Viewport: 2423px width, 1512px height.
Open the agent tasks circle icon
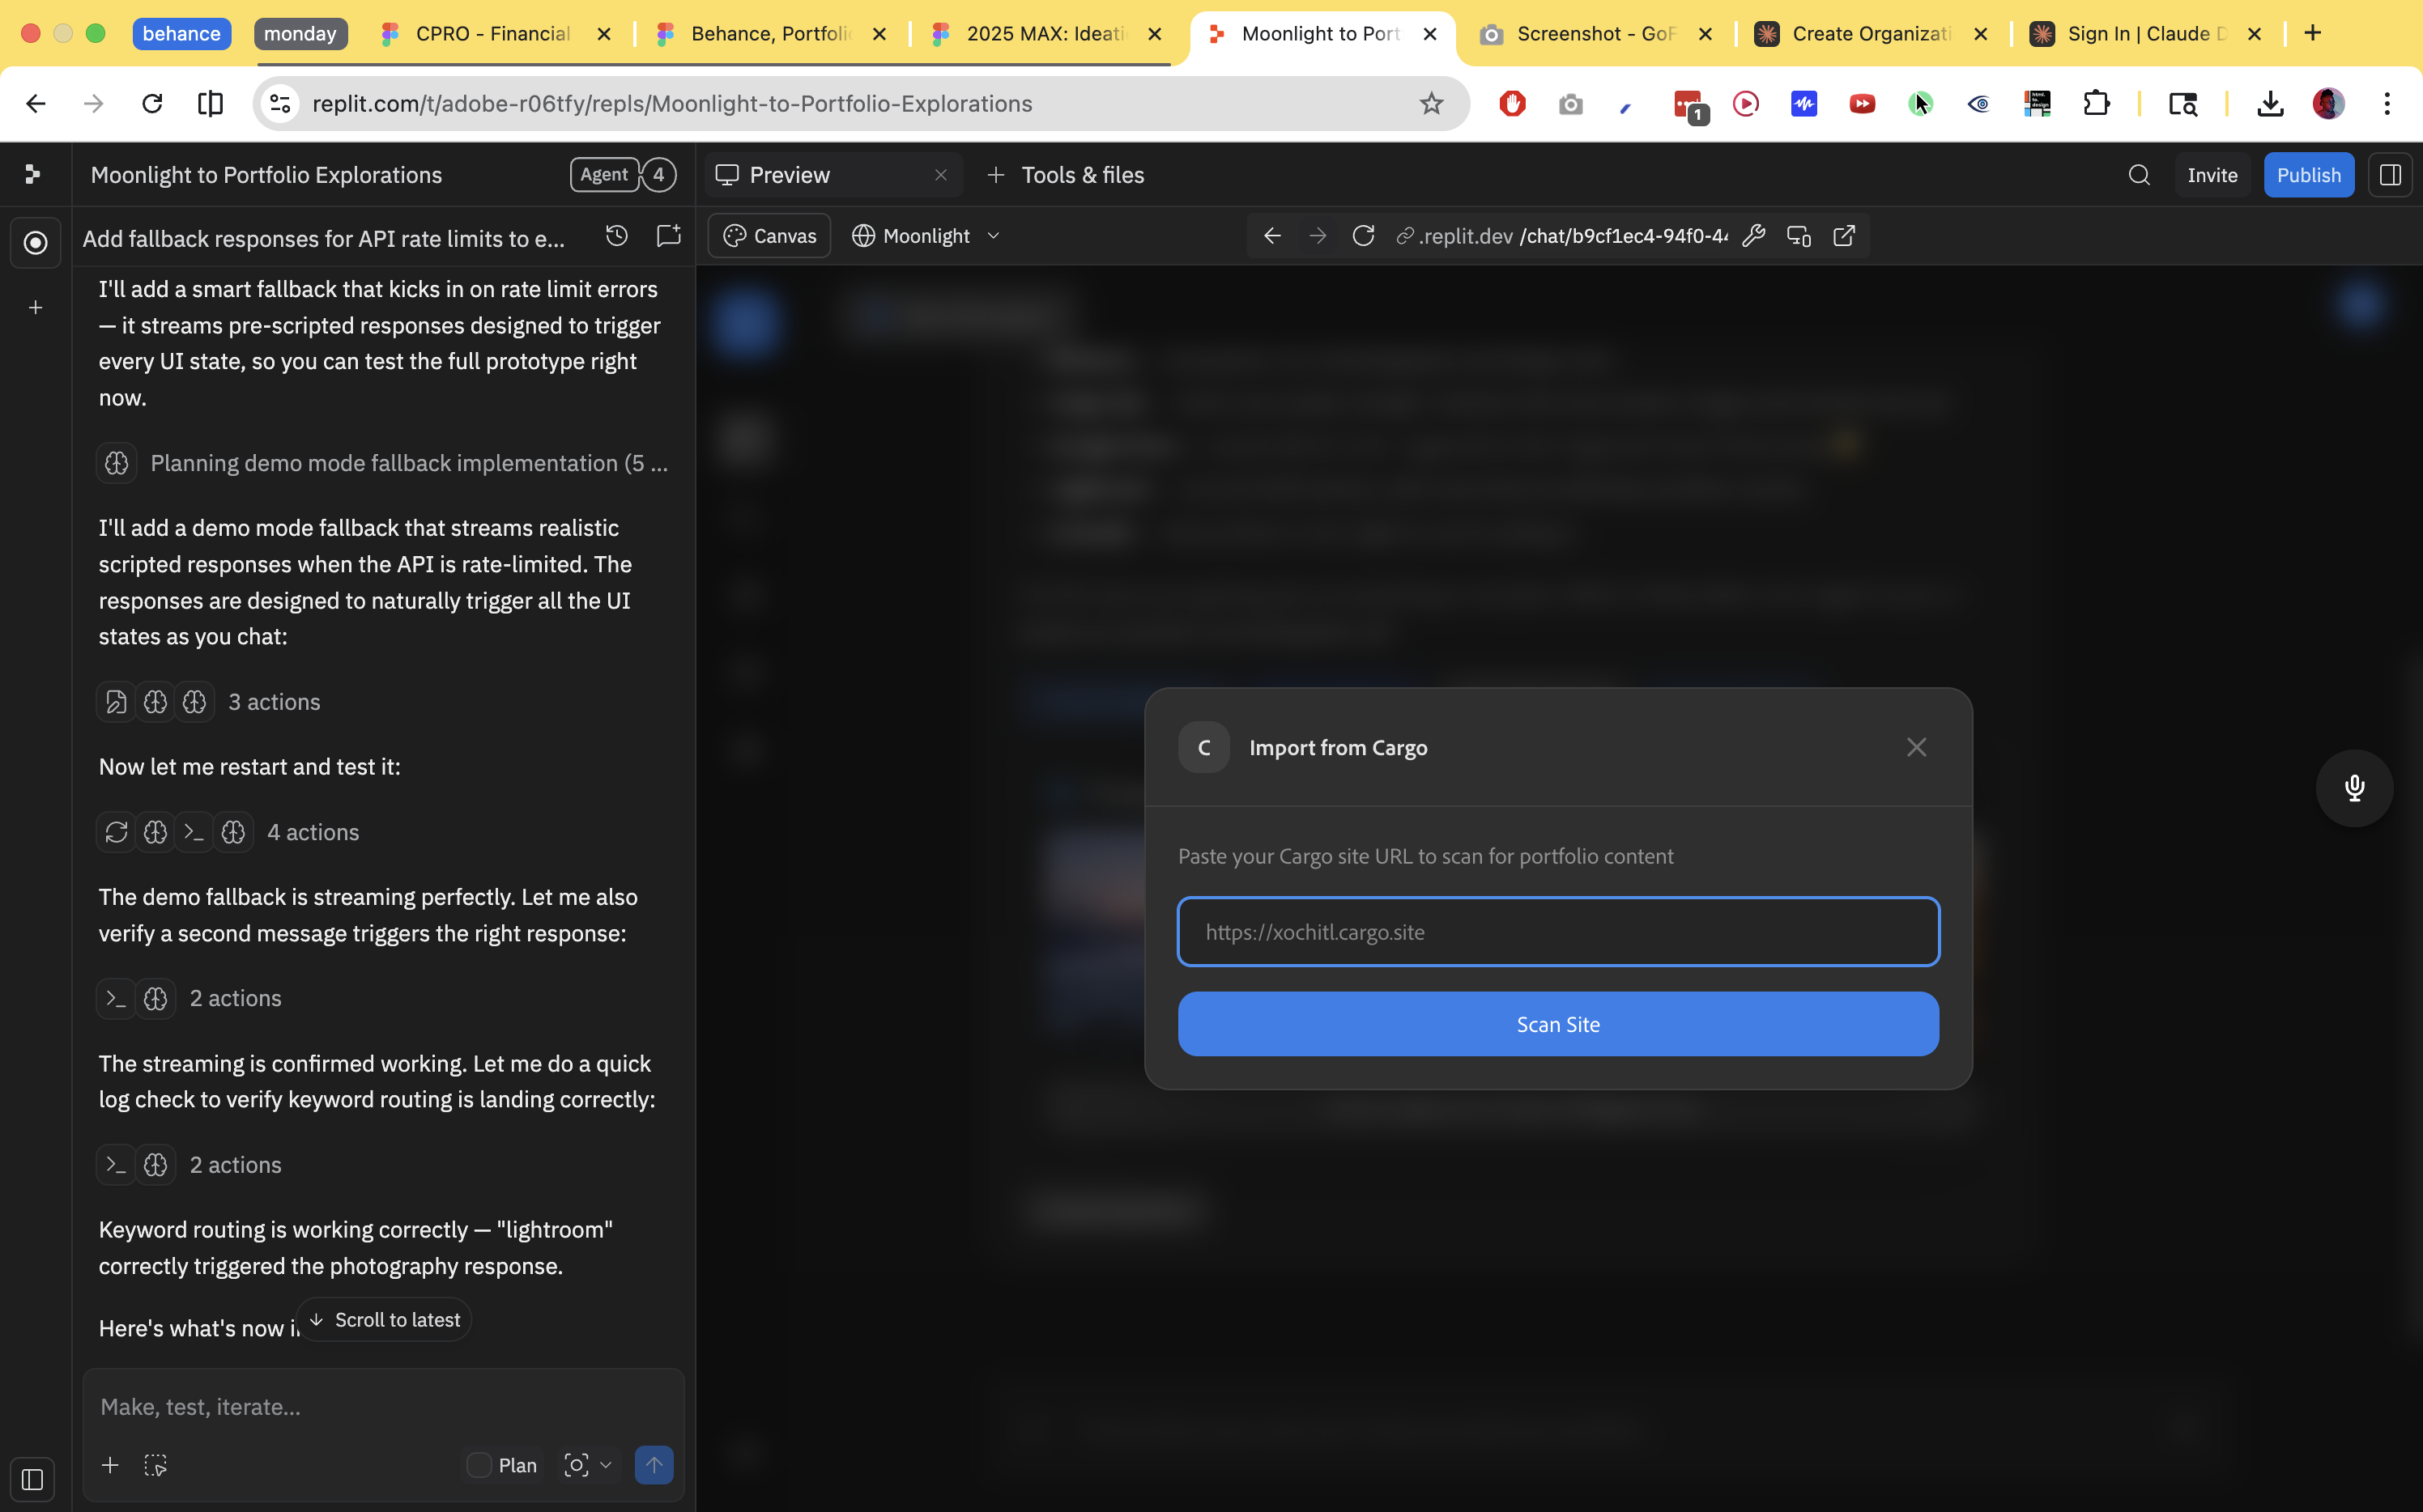35,242
